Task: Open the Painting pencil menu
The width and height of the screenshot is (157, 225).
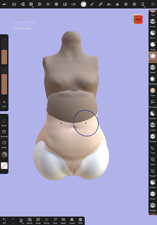Action: [92, 4]
